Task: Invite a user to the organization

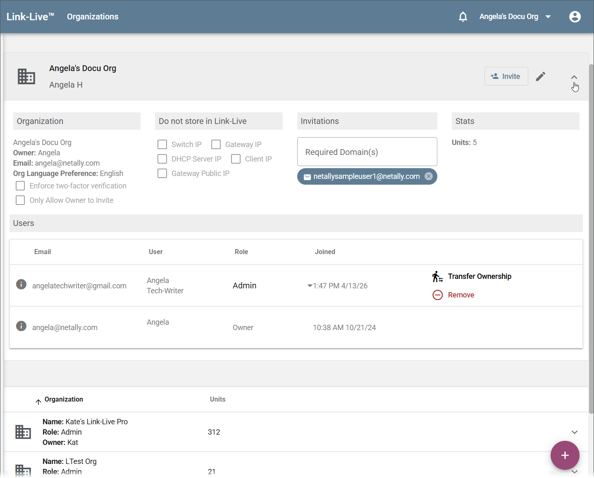Action: [506, 76]
